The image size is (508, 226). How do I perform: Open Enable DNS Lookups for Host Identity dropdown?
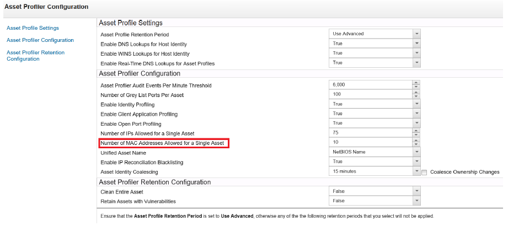(375, 44)
